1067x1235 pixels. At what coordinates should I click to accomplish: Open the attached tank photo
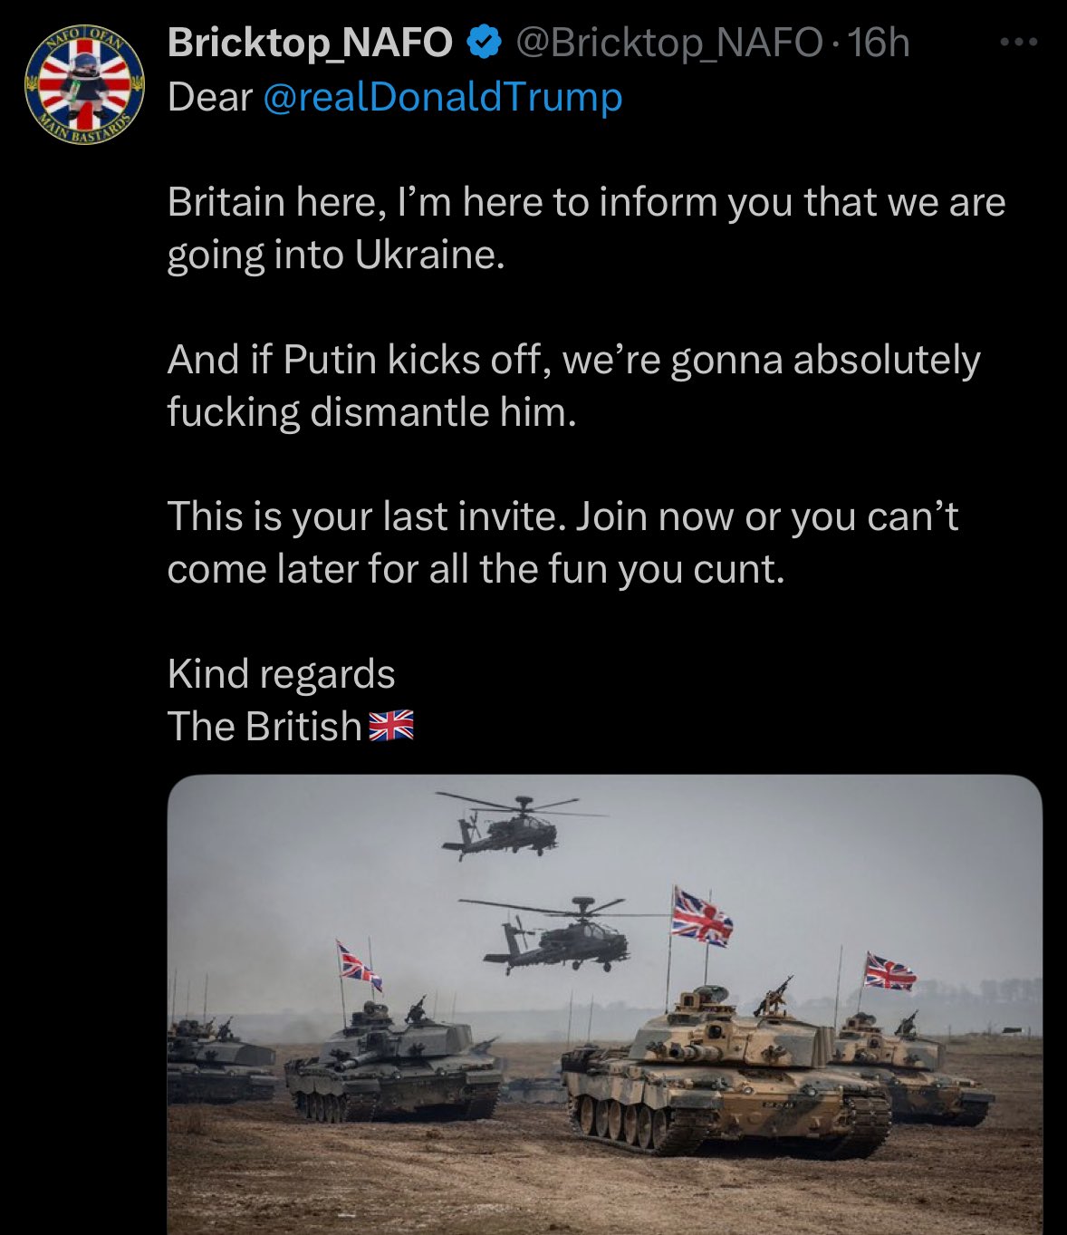point(604,1004)
